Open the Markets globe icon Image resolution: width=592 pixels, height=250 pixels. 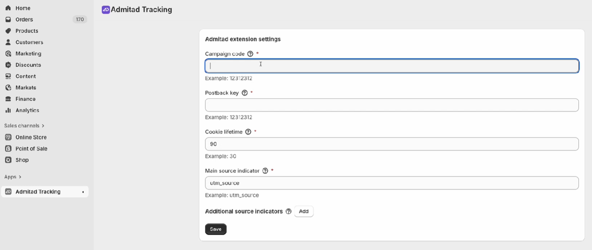point(8,87)
